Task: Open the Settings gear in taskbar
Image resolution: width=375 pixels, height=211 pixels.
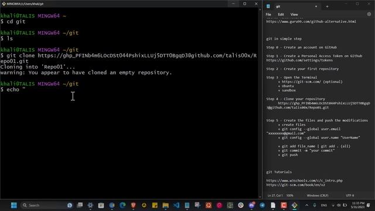Action: (90, 205)
